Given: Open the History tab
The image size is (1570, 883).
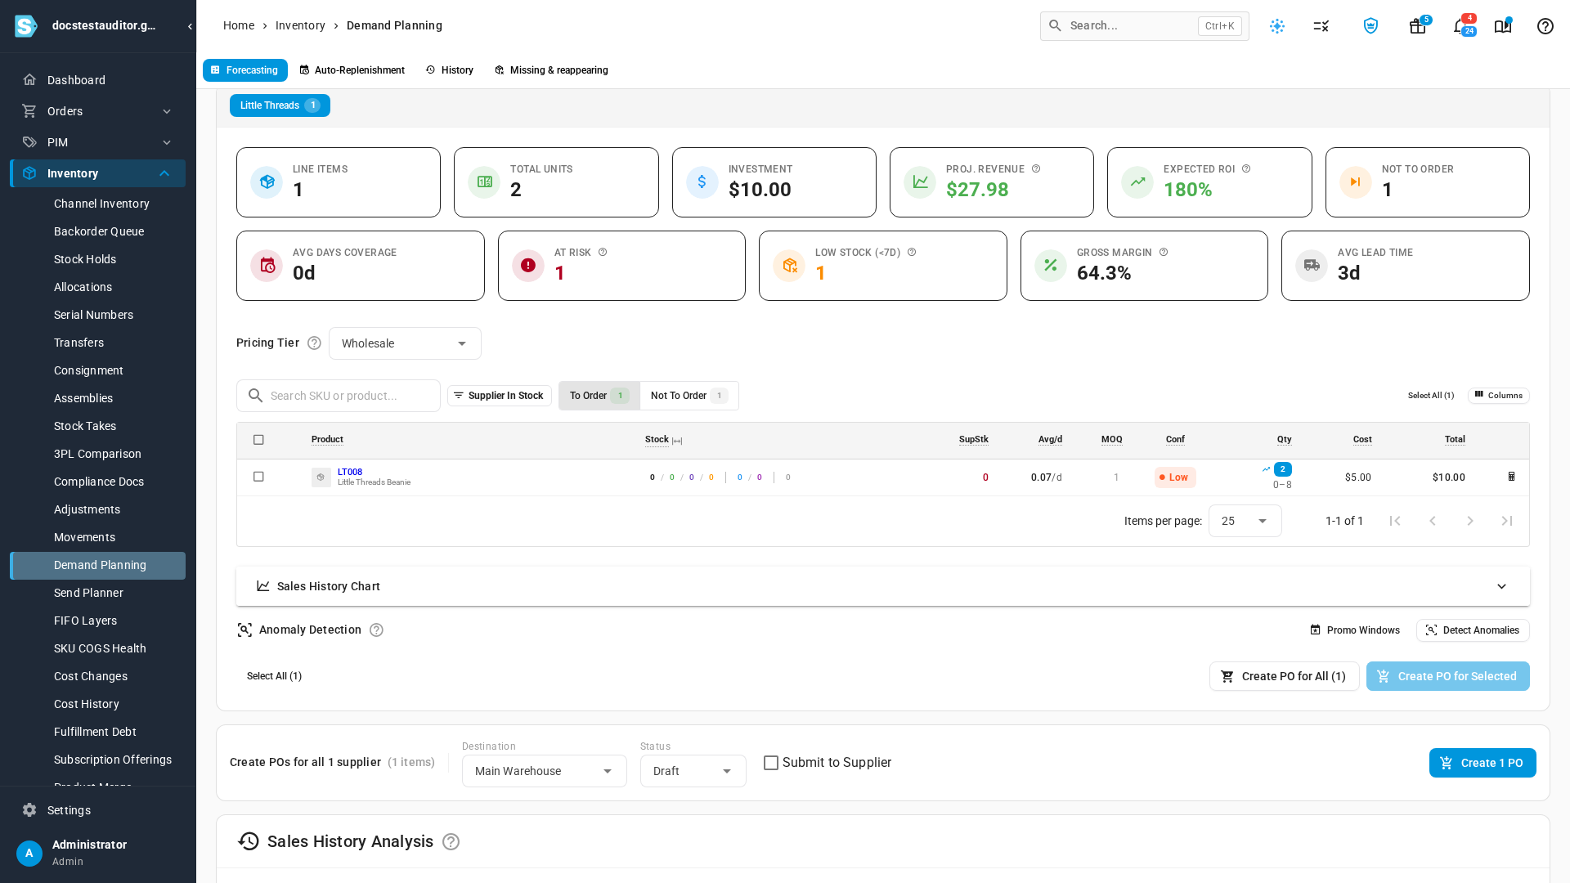Looking at the screenshot, I should click(x=450, y=70).
